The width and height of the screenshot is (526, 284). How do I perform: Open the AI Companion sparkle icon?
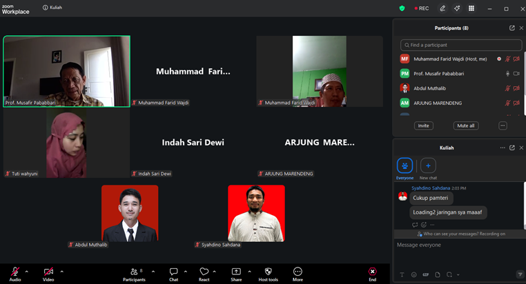coord(457,8)
